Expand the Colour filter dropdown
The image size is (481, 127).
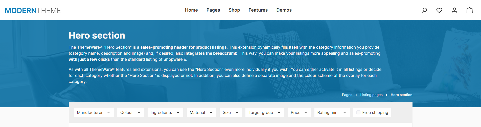131,112
